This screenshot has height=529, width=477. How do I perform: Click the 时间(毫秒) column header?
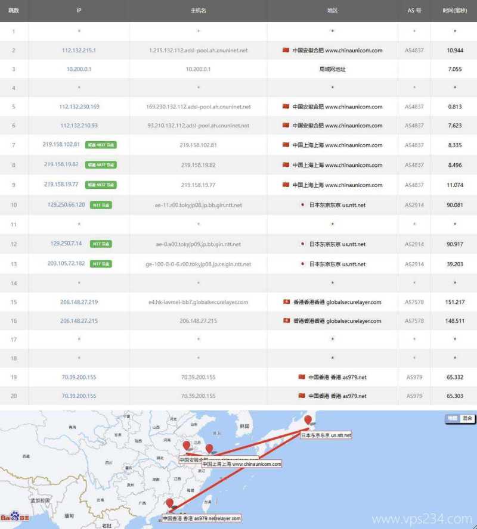point(454,10)
